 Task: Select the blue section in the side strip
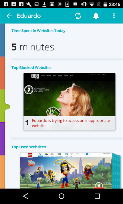point(2,40)
